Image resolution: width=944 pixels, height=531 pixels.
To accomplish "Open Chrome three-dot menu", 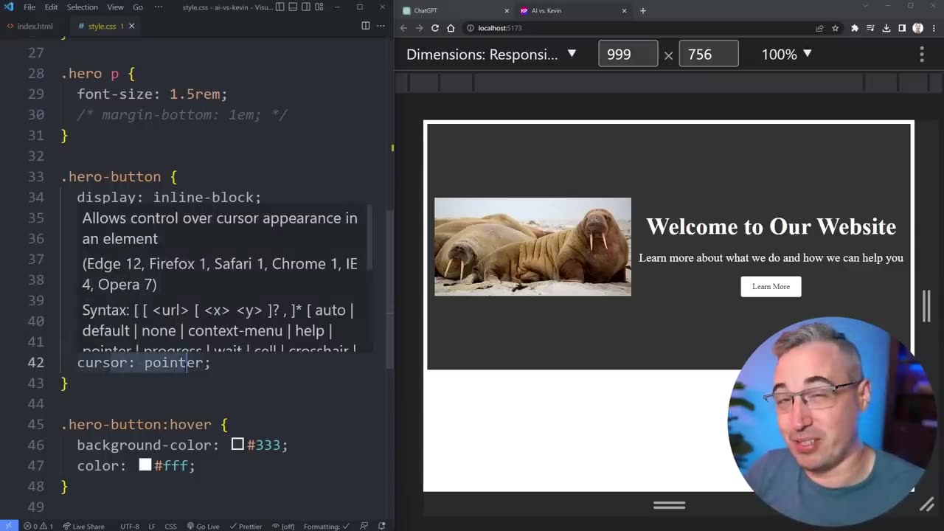I will click(x=933, y=28).
